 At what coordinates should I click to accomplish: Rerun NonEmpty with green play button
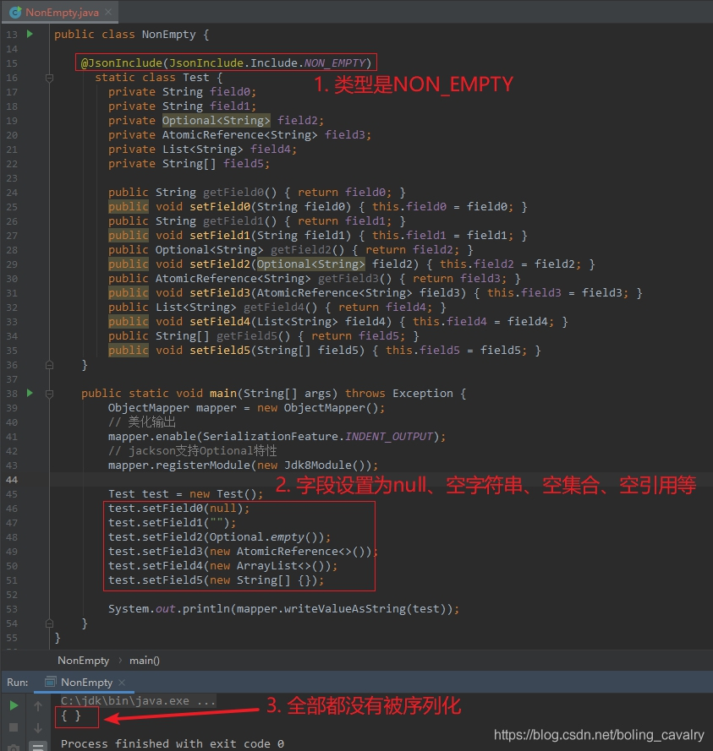(14, 705)
